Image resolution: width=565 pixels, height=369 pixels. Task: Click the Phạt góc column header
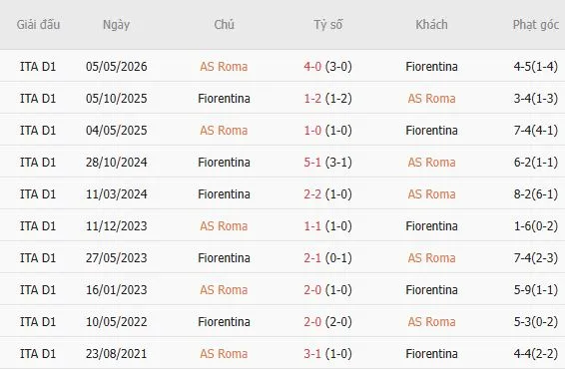536,25
